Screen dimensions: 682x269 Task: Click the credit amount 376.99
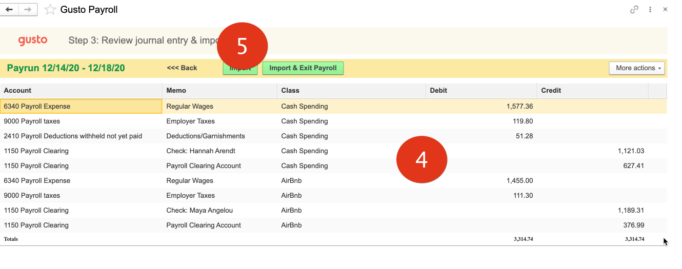[x=634, y=225]
